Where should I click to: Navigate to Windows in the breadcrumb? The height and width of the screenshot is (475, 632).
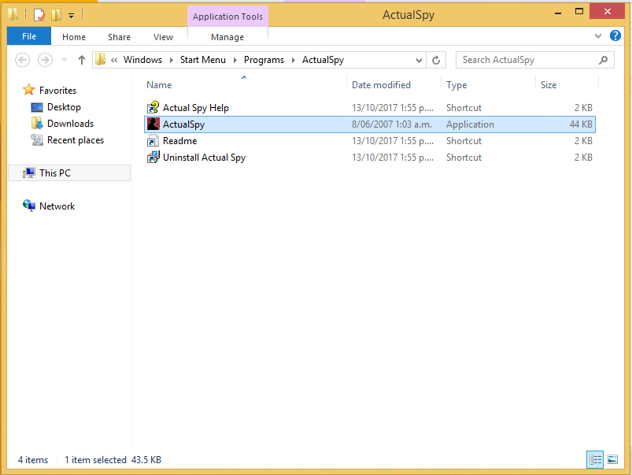click(142, 60)
